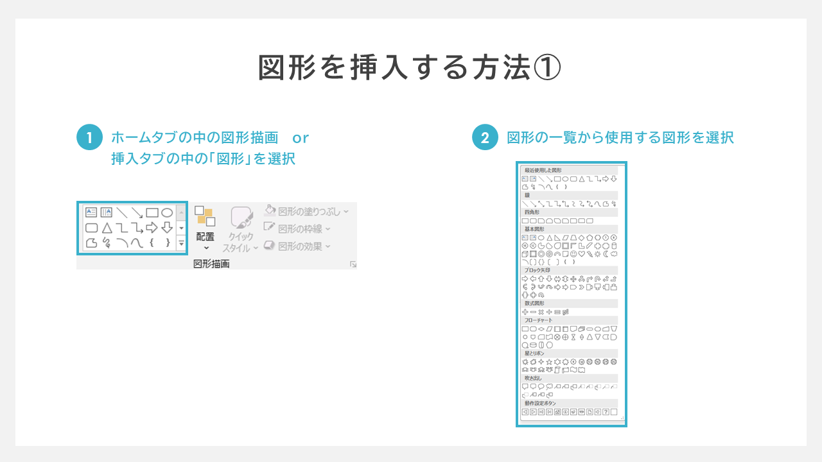The width and height of the screenshot is (822, 462).
Task: Click the ブロック矢印 section header
Action: click(569, 270)
